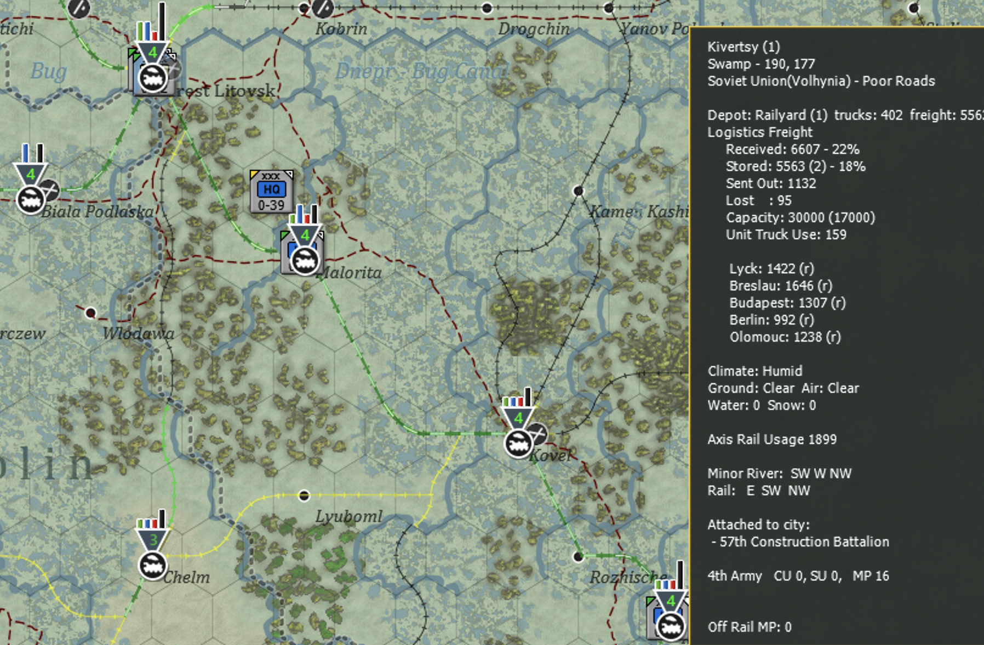Click the Olomouc: 1238 (r) source
Screen dimensions: 984x645
(x=785, y=337)
